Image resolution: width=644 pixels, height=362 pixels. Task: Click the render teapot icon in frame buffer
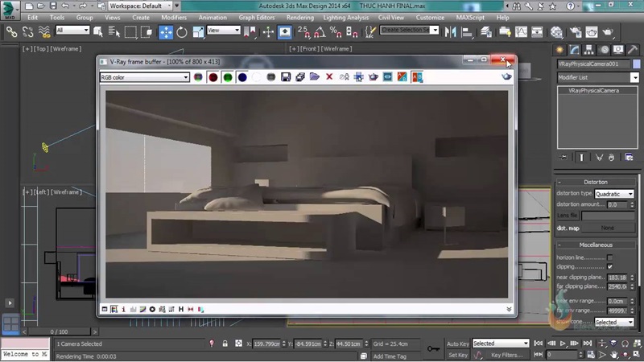[x=506, y=77]
